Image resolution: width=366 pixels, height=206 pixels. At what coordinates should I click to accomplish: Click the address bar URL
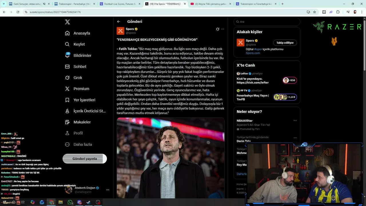pyautogui.click(x=55, y=12)
